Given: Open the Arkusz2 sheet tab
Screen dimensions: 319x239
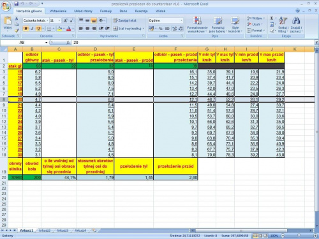Looking at the screenshot, I should [x=45, y=231].
